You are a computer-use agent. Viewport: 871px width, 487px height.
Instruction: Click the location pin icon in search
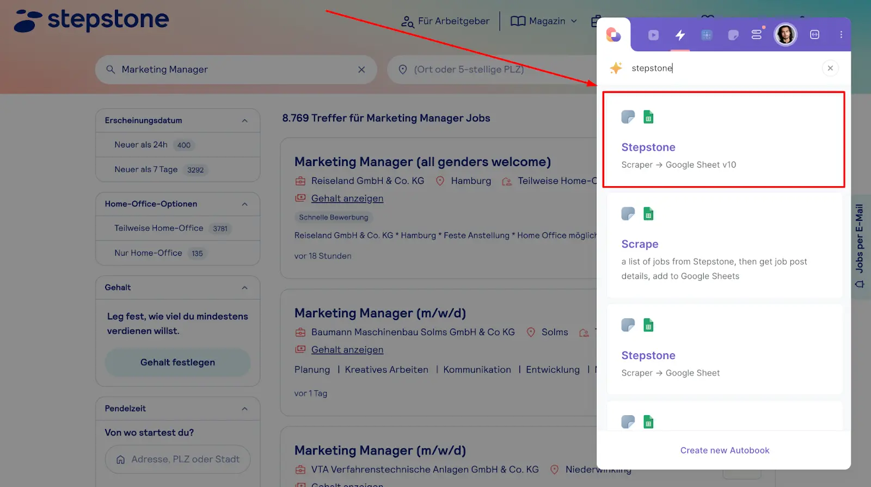[403, 70]
